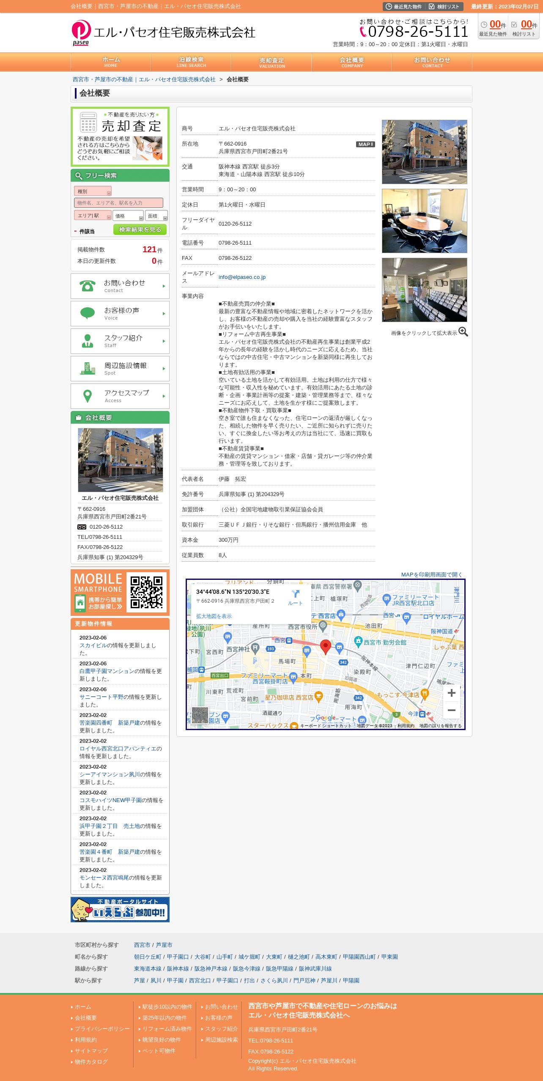Click the MAP badge next to address
The height and width of the screenshot is (1081, 543).
(x=365, y=144)
